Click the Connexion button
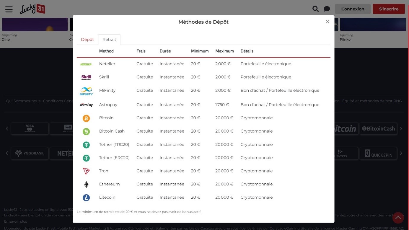 click(353, 9)
